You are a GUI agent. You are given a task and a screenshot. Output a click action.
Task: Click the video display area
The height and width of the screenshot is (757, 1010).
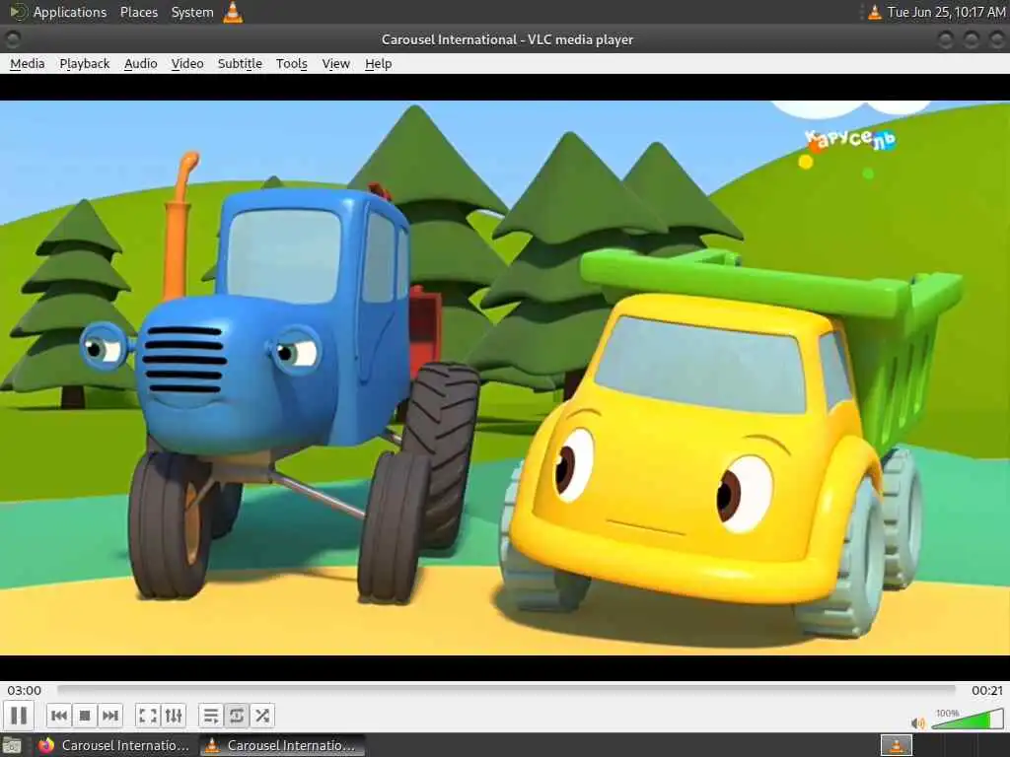pos(505,378)
